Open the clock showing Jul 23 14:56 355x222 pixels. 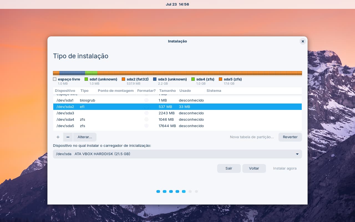coord(177,4)
